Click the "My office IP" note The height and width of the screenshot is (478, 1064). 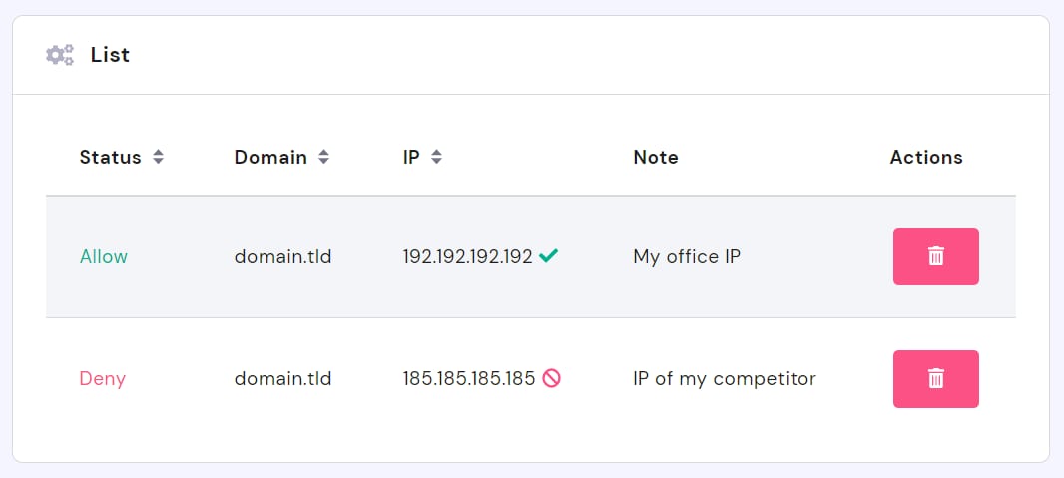pos(687,256)
